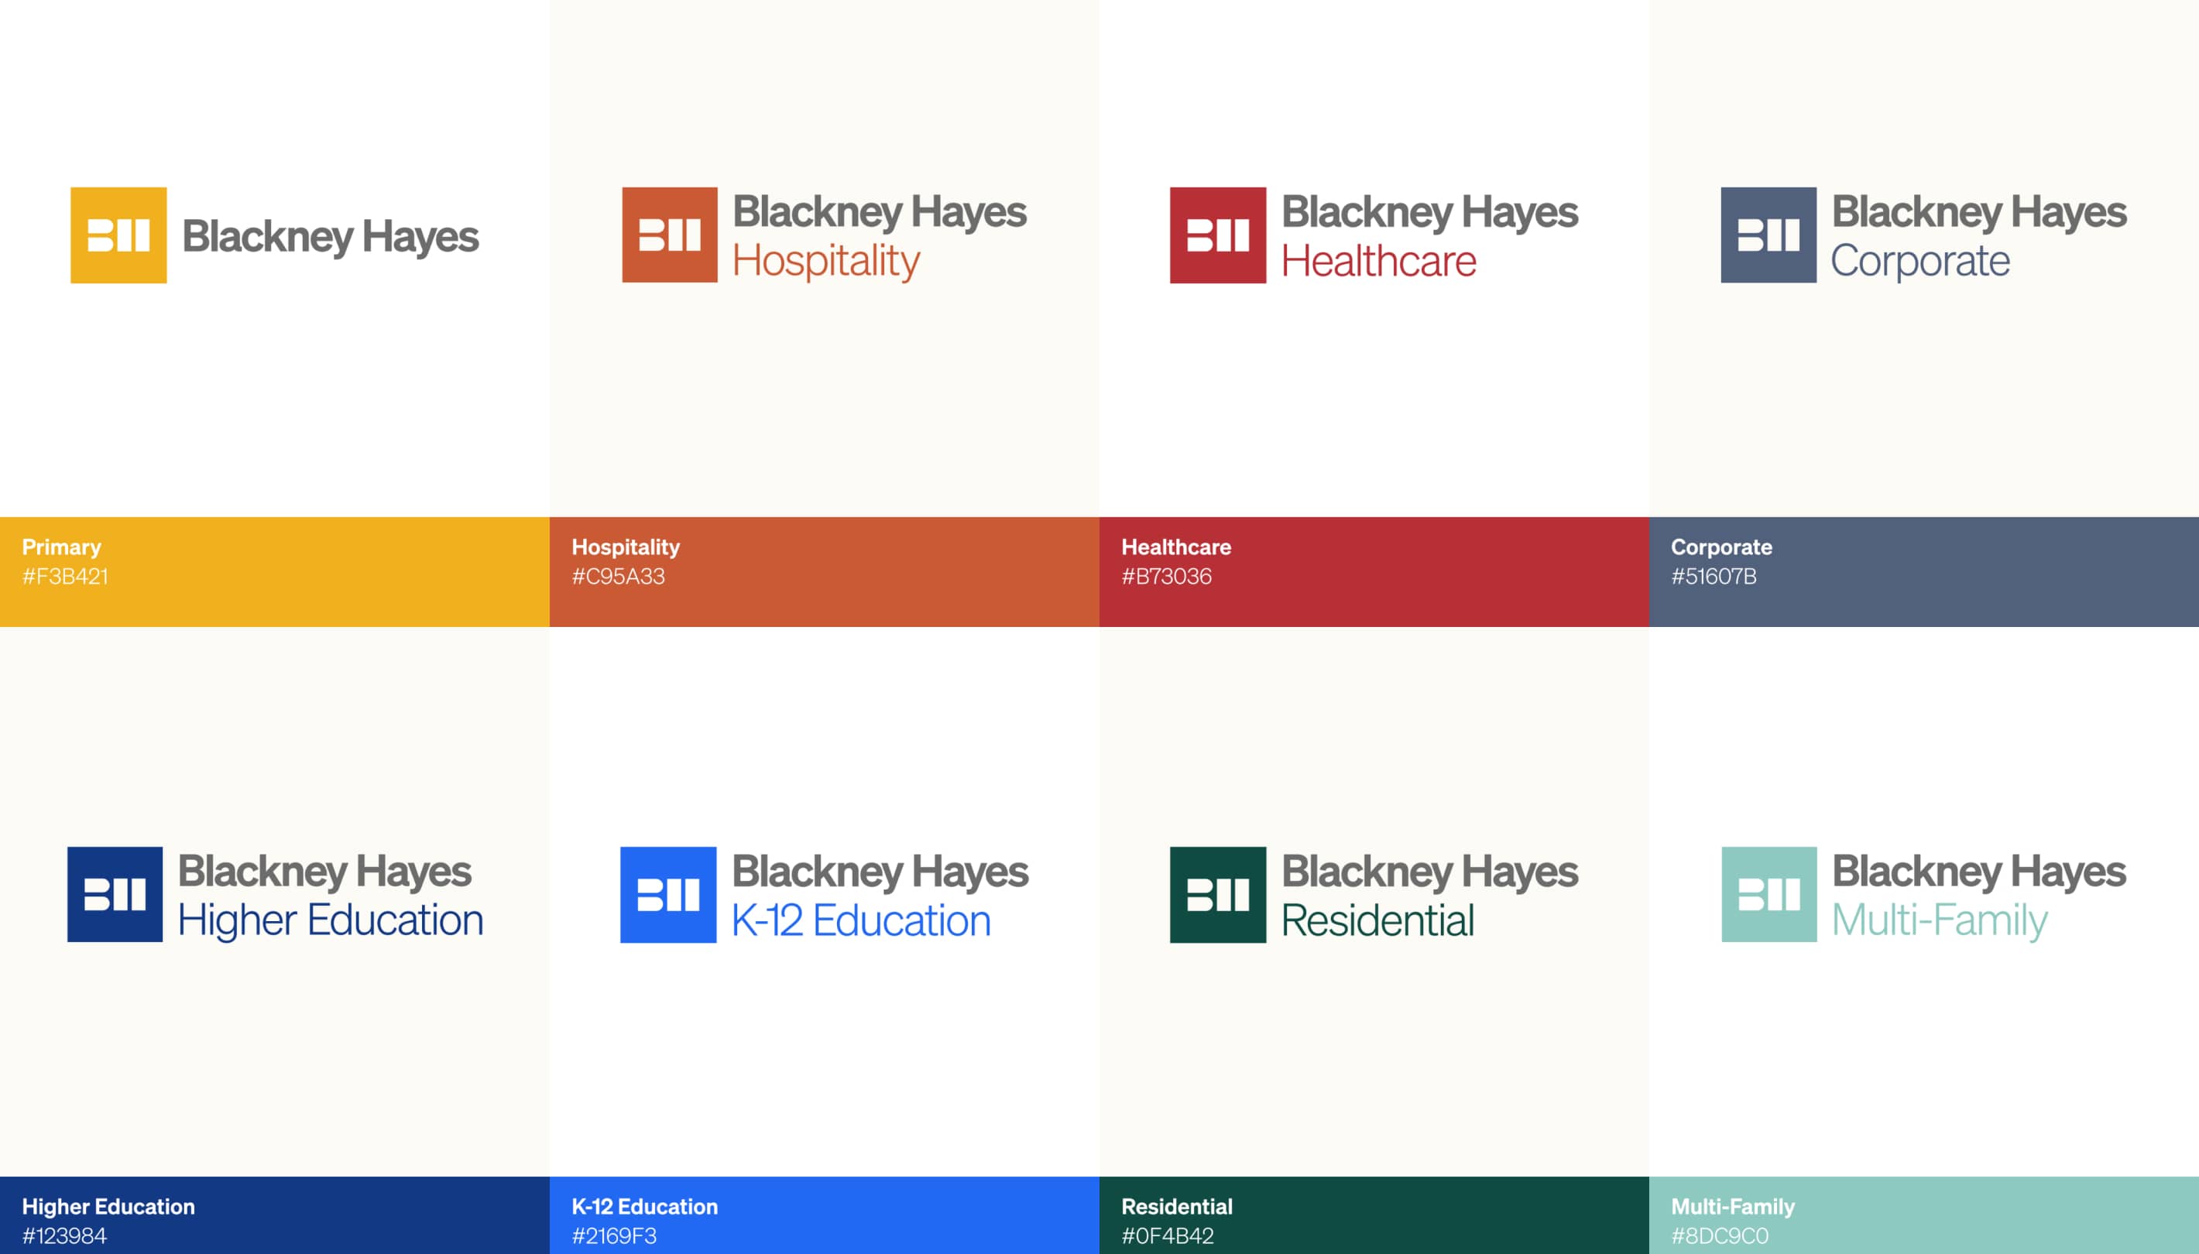The image size is (2199, 1254).
Task: Click the orange 'Hospitality' logo wordmark
Action: click(x=826, y=261)
